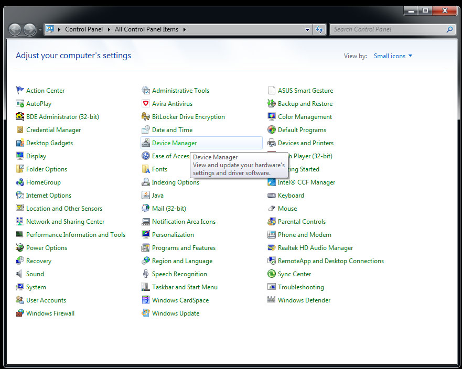The width and height of the screenshot is (462, 369).
Task: Open the RemoteApp and Desktop Connections link
Action: point(331,261)
